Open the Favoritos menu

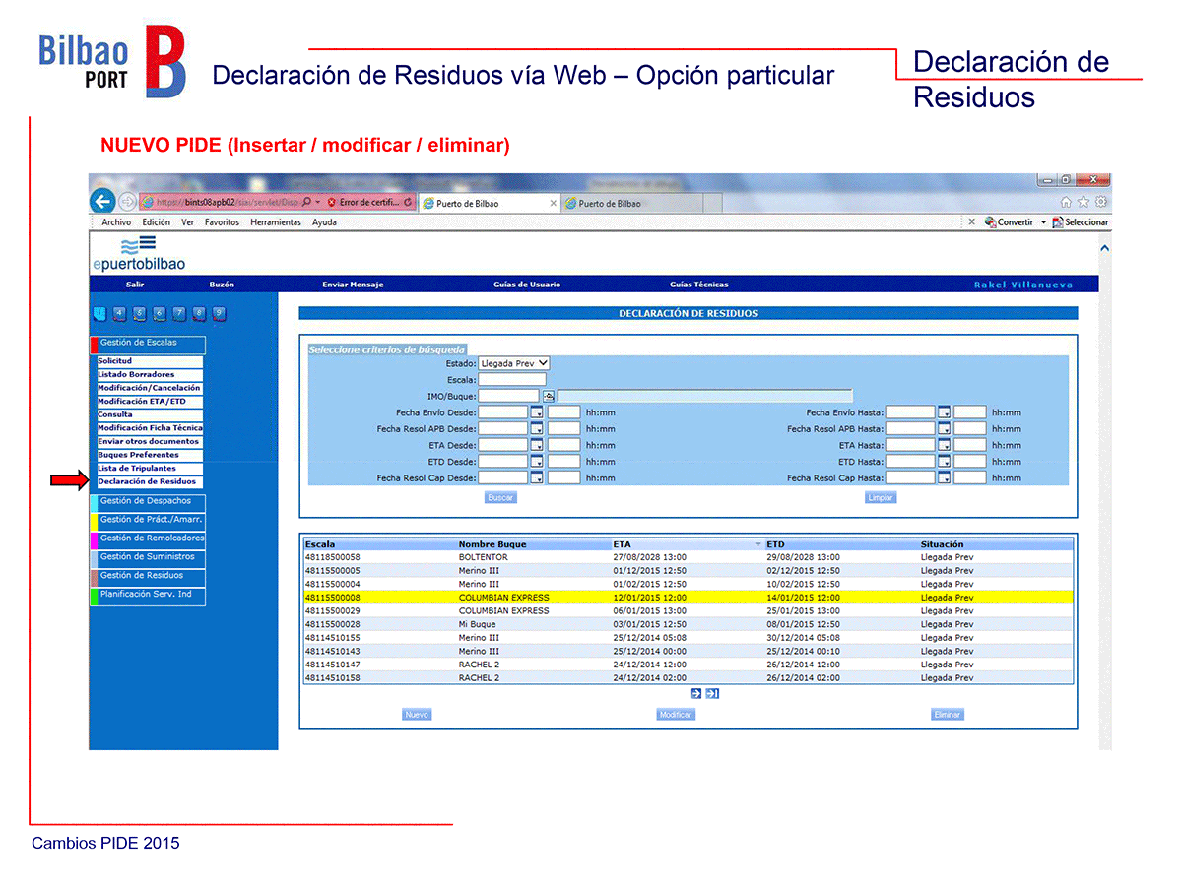223,222
